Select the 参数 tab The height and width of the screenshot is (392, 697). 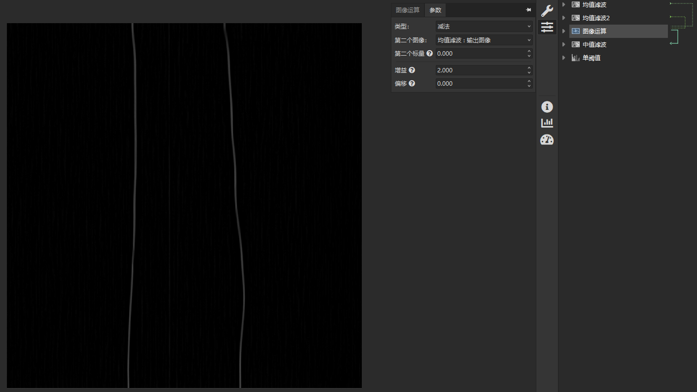tap(435, 10)
